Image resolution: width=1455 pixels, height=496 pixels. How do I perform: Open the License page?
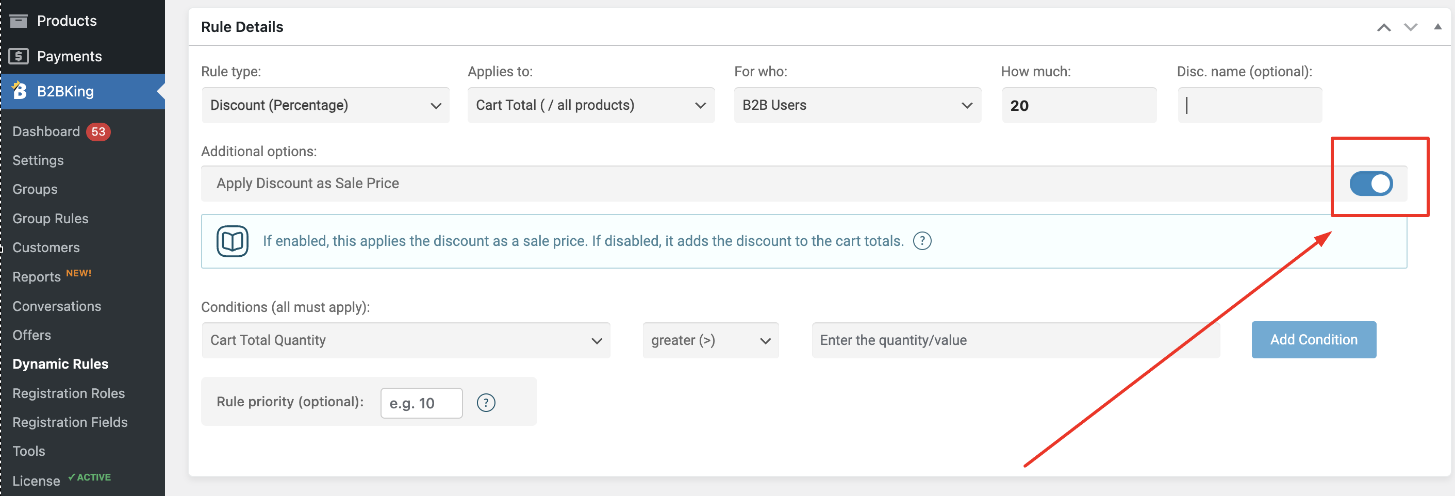36,481
